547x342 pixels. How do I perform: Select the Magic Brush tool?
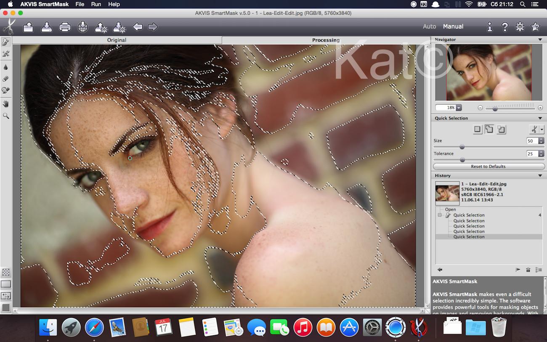pos(6,54)
